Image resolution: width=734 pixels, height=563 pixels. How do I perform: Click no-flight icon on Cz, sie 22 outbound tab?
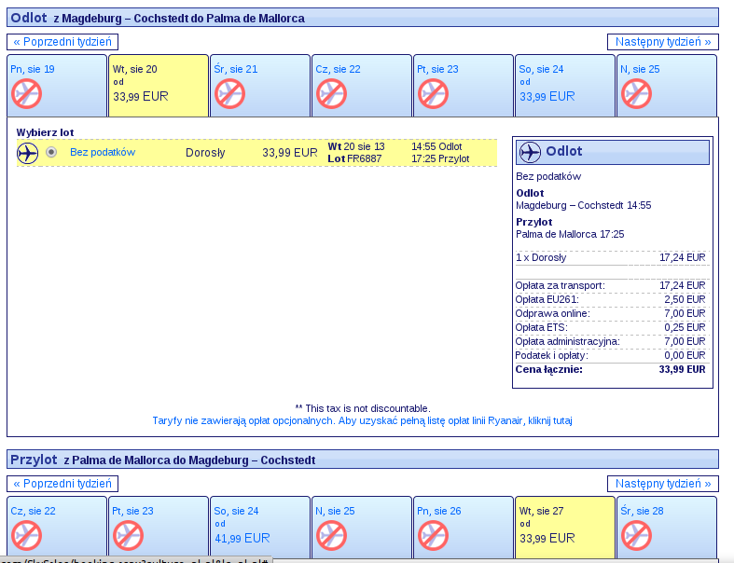point(331,93)
